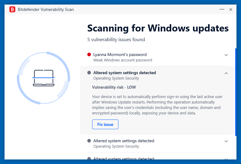Click the Vulnerability risk - LOW label

click(x=114, y=87)
